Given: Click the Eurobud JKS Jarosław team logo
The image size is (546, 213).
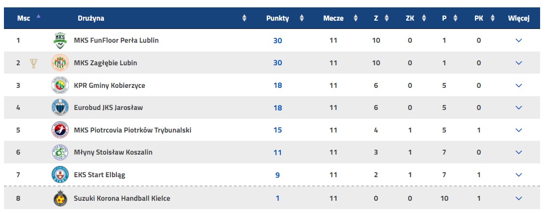Looking at the screenshot, I should coord(60,107).
